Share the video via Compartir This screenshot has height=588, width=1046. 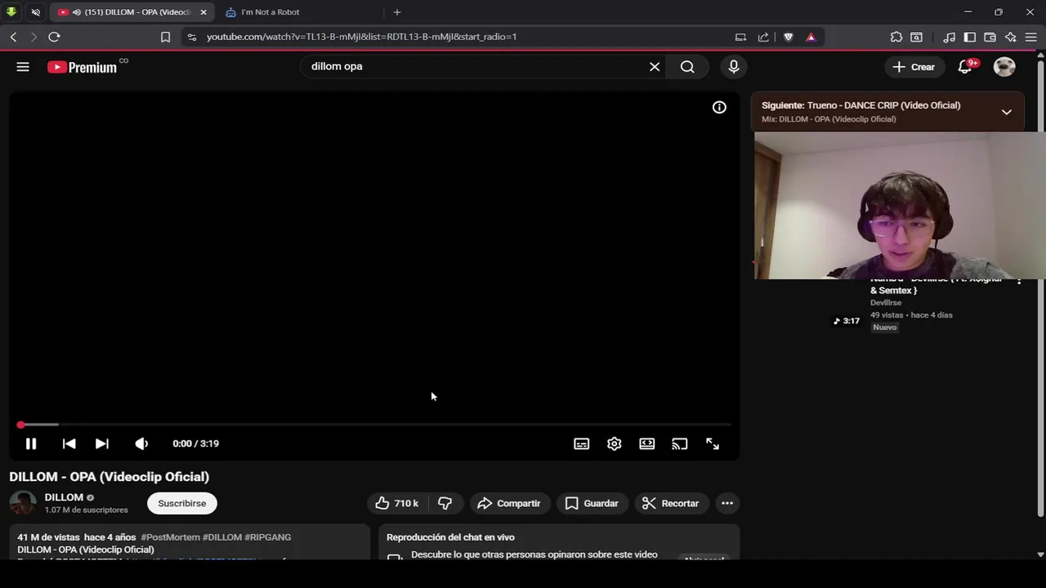click(x=509, y=503)
